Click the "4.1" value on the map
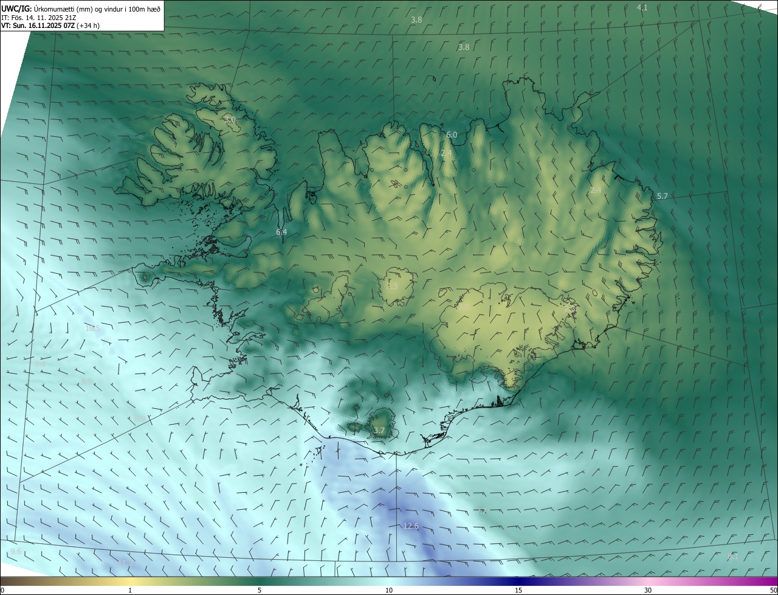This screenshot has height=595, width=778. pyautogui.click(x=642, y=7)
